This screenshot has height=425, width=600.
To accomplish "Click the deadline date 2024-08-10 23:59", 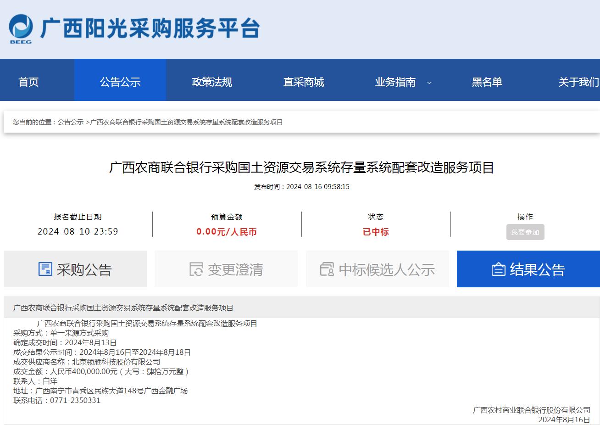I will [78, 232].
